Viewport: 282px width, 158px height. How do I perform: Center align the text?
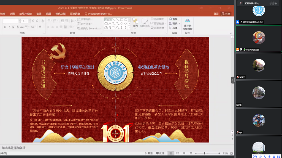pyautogui.click(x=53, y=27)
